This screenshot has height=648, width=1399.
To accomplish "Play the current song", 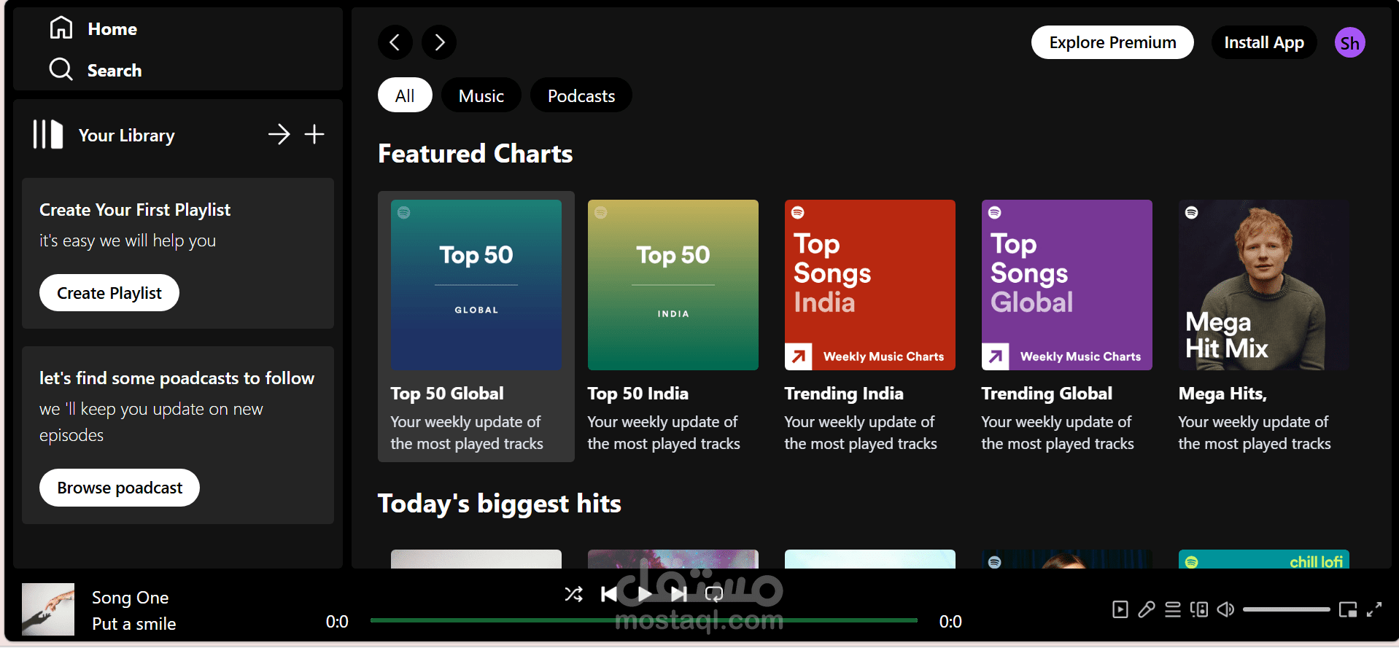I will [x=644, y=594].
